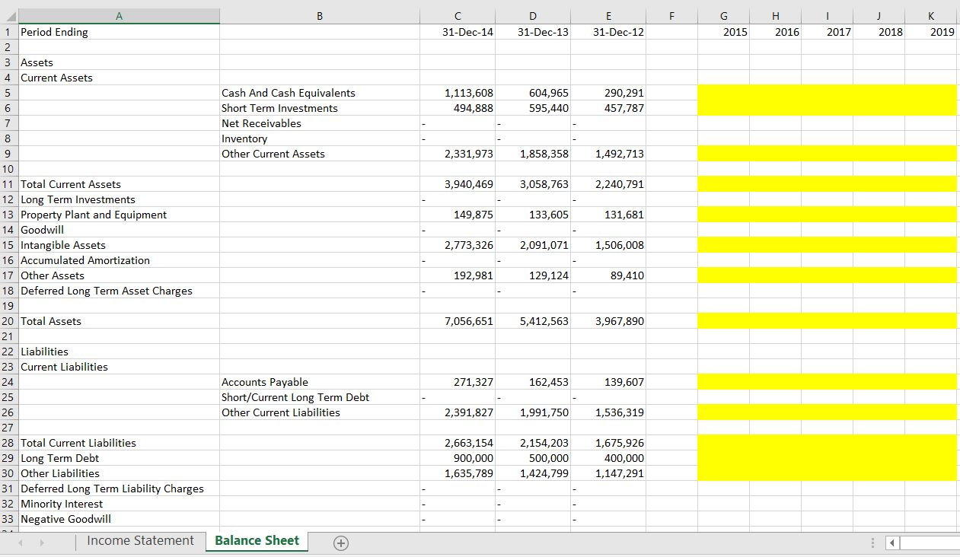Click the 'Total Assets' label
Image resolution: width=960 pixels, height=557 pixels.
click(x=50, y=321)
